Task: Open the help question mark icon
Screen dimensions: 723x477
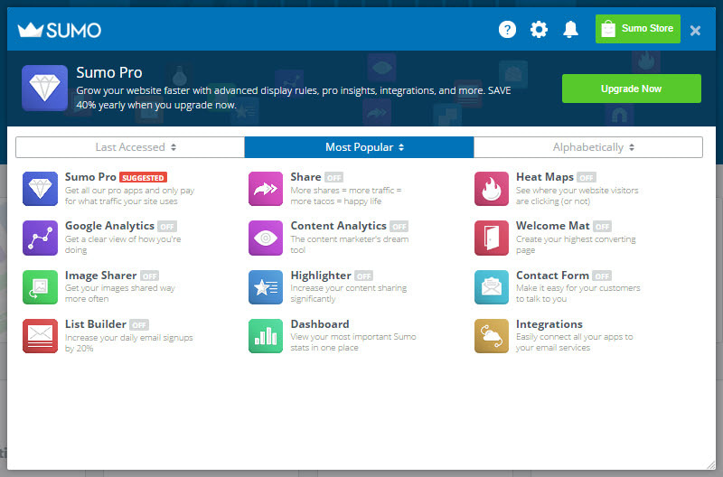Action: 507,30
